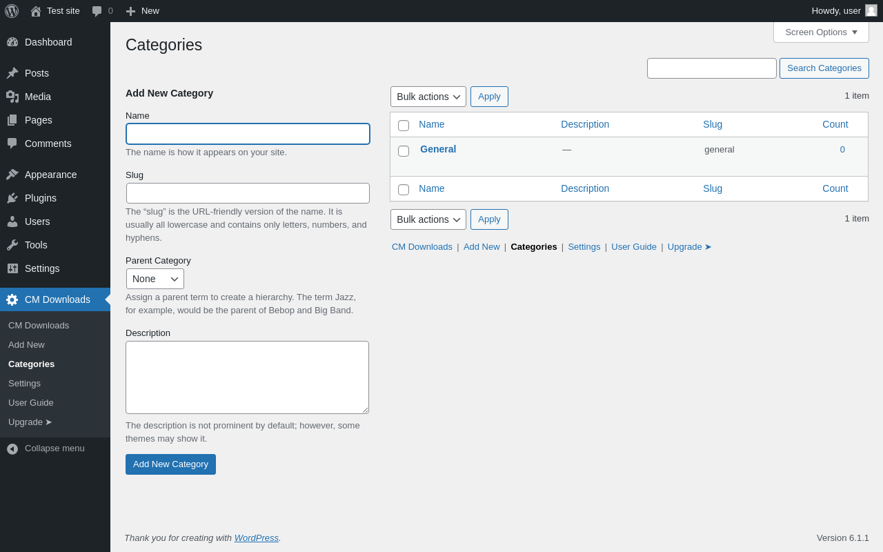The height and width of the screenshot is (552, 883).
Task: Tick the select-all checkbox in table footer
Action: tap(404, 190)
